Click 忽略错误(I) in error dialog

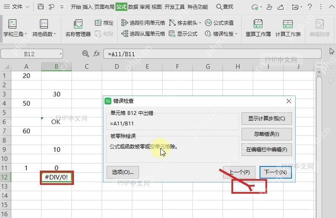(267, 134)
